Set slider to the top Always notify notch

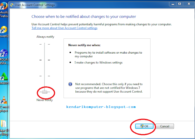[x=45, y=44]
